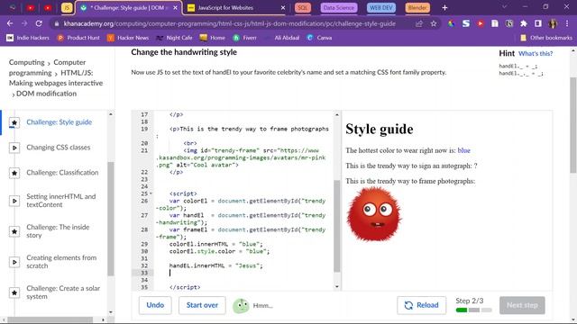The width and height of the screenshot is (577, 324).
Task: Open DOM modification breadcrumb link
Action: 46,94
